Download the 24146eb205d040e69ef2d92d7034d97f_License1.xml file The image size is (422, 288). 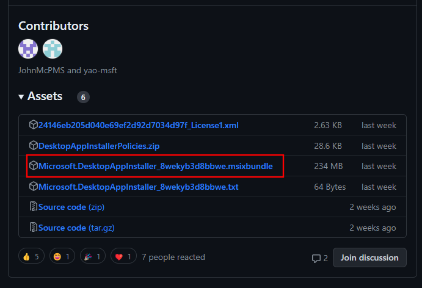click(x=138, y=125)
